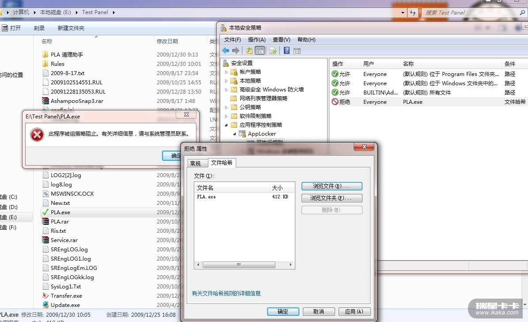
Task: Click 打开 in Explorer toolbar
Action: [12, 28]
